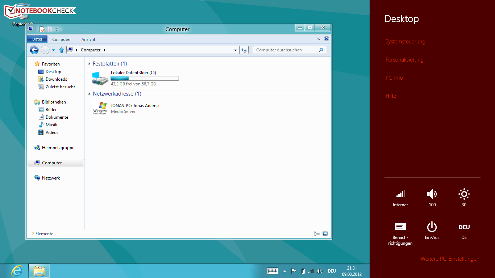Expand the breadcrumb arrow after Computer
Image resolution: width=495 pixels, height=278 pixels.
coord(105,50)
